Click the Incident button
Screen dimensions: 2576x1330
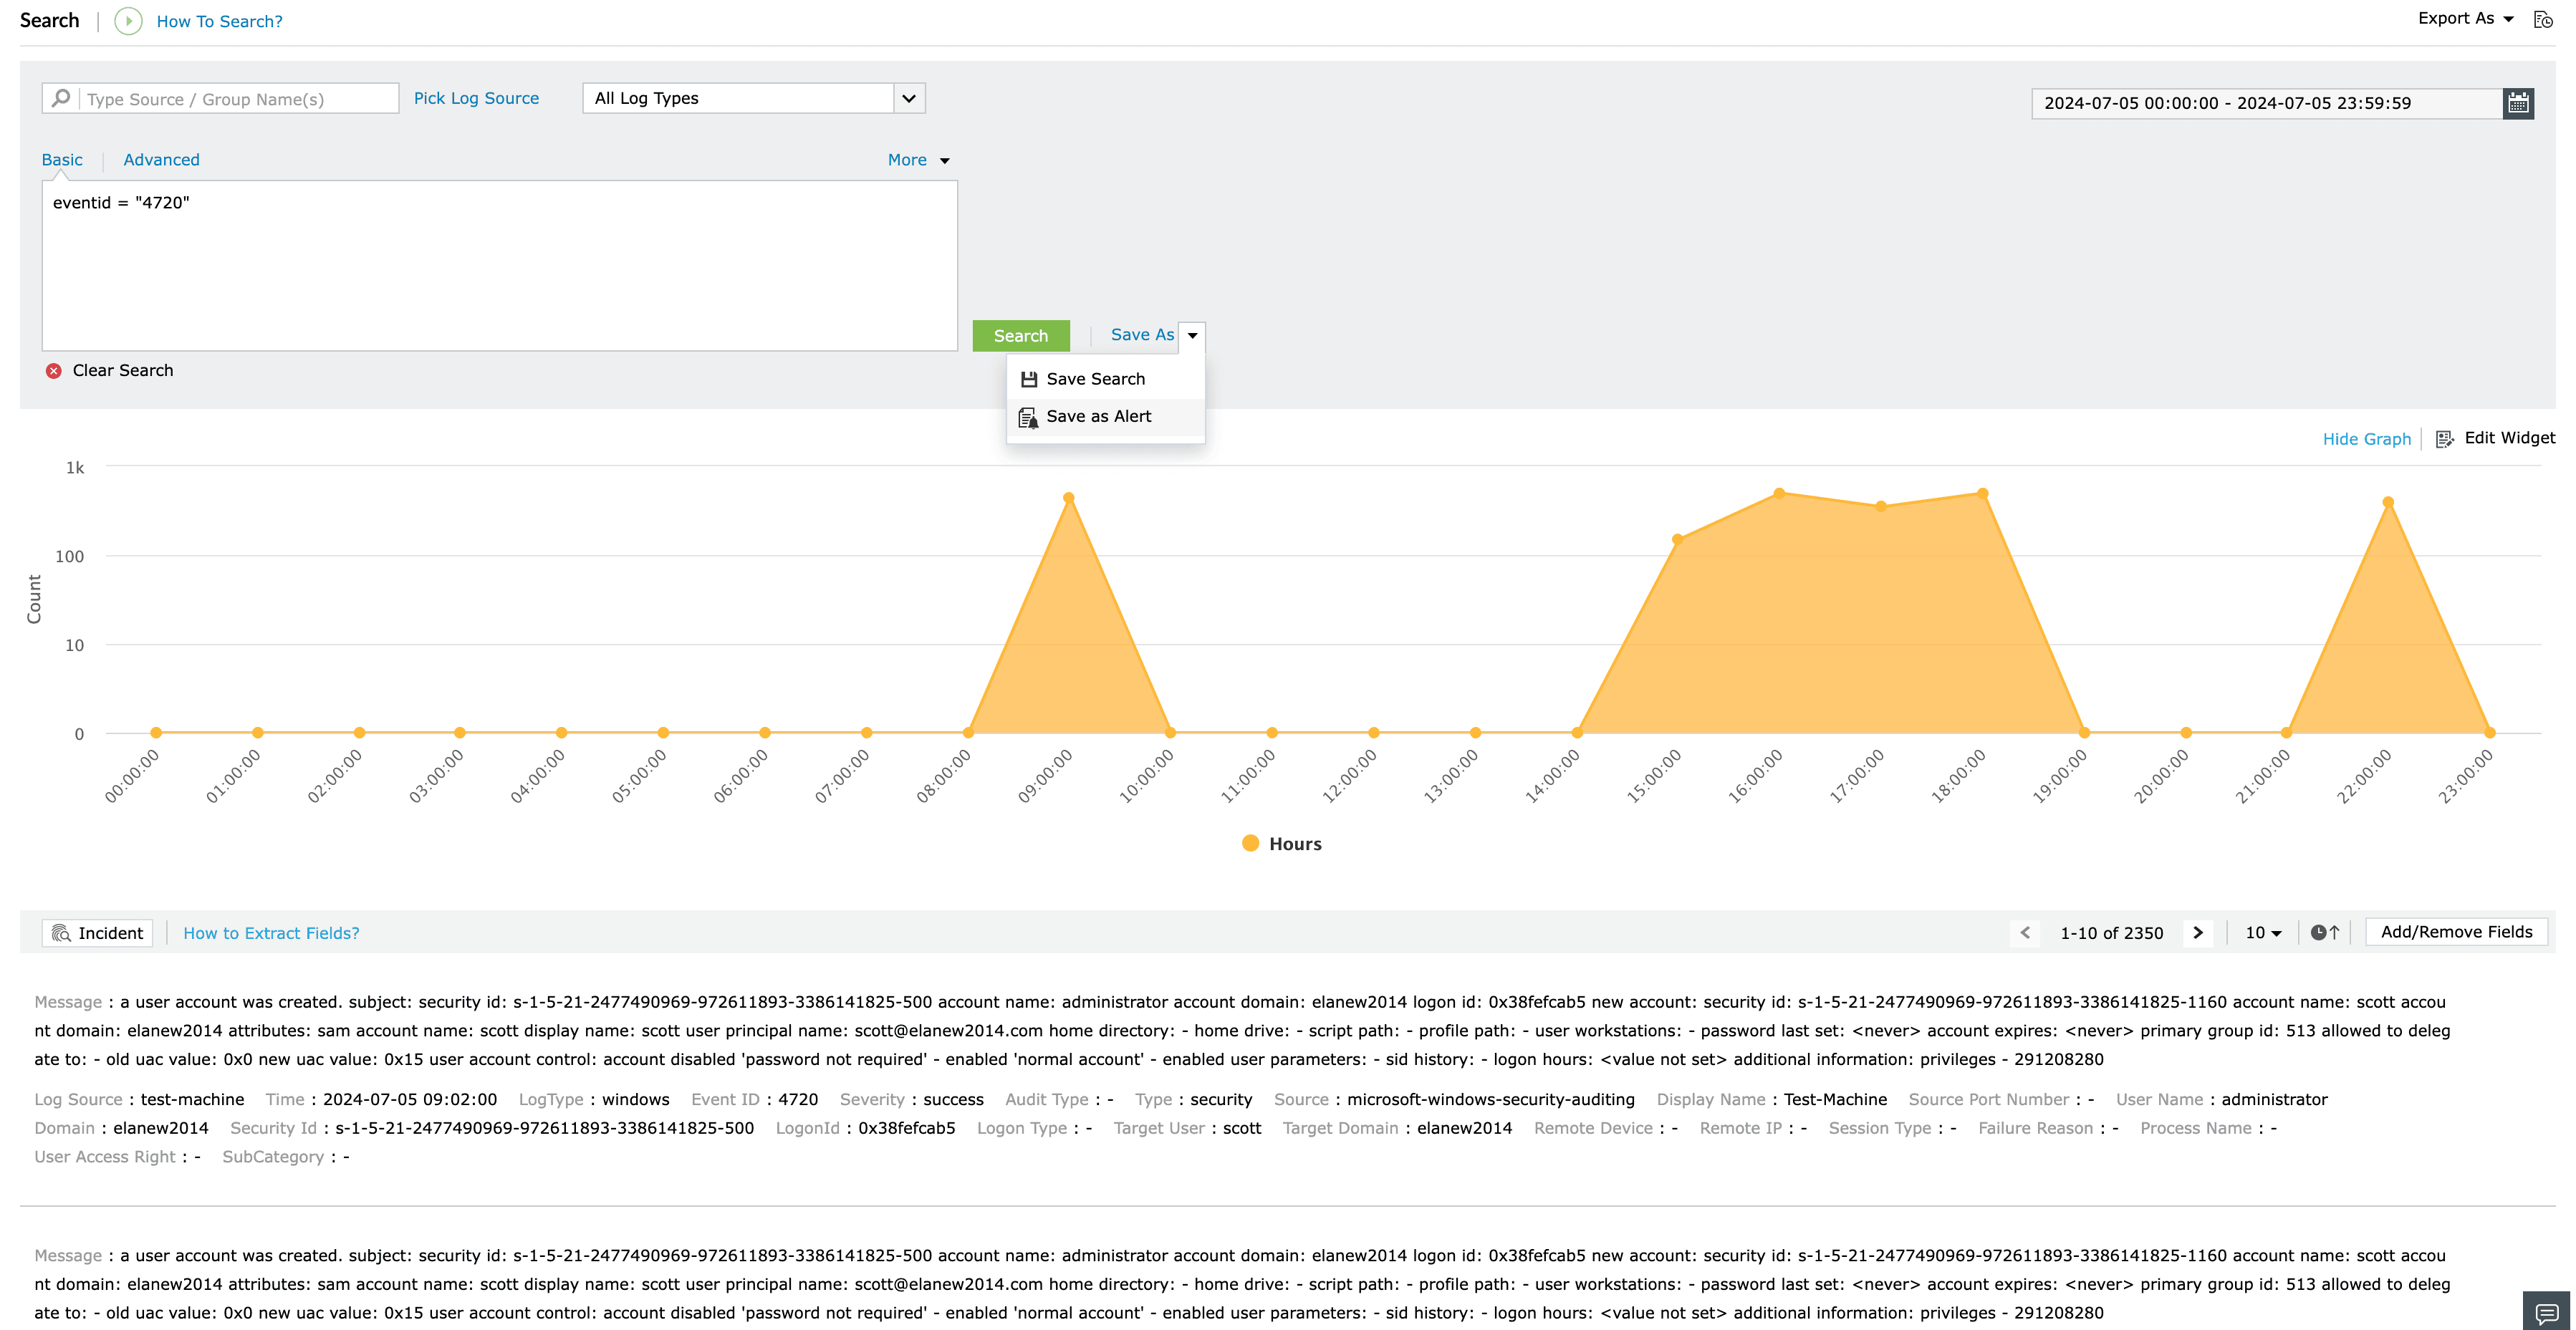97,933
